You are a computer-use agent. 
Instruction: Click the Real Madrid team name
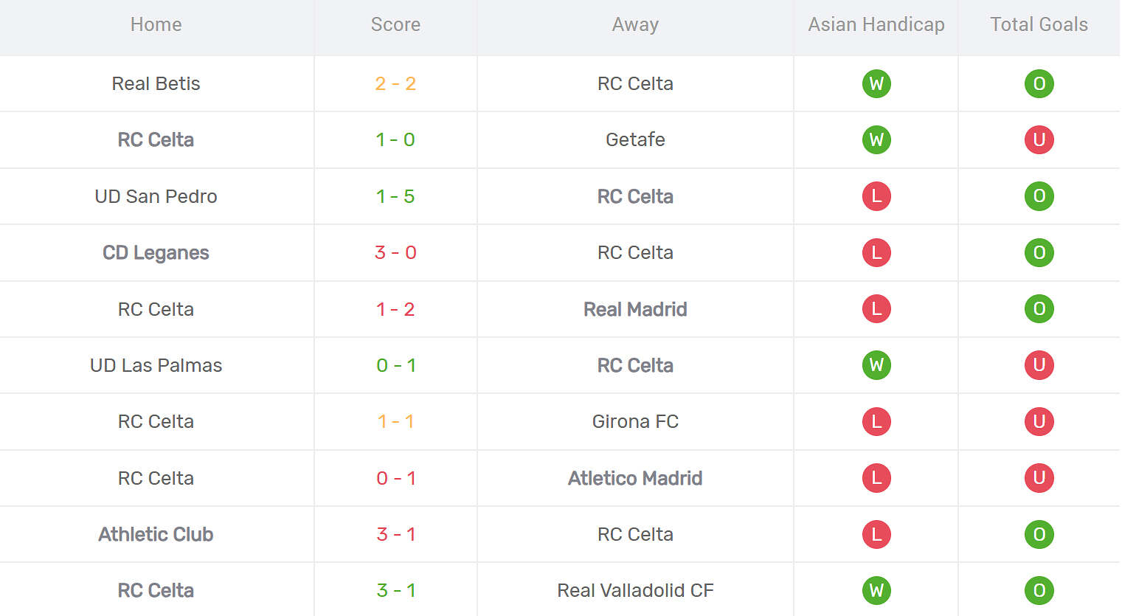point(635,309)
